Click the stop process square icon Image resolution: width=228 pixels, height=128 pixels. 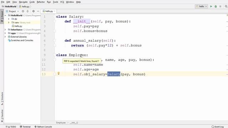click(x=220, y=6)
